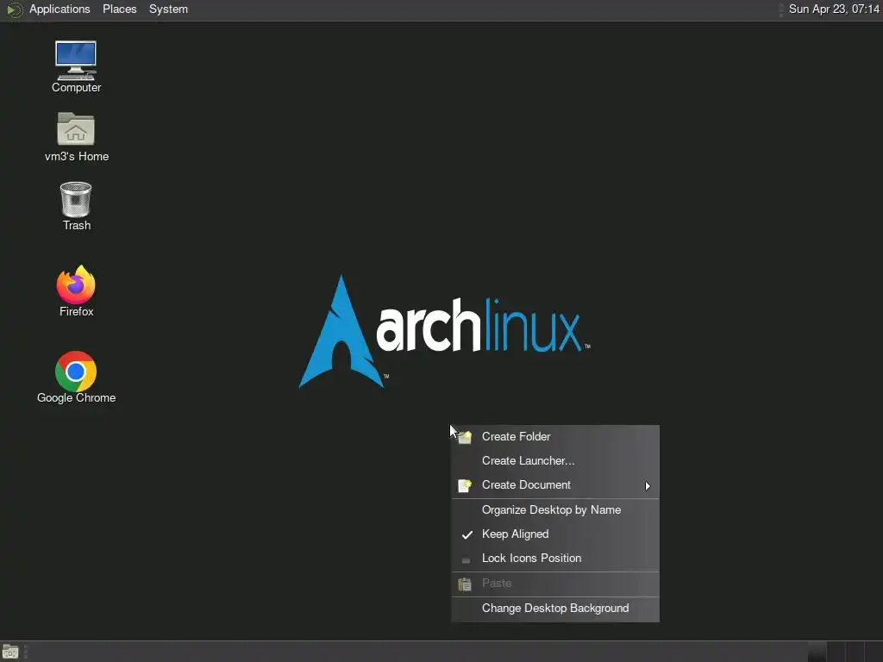Switch to the last workspace in the switcher
883x662 pixels.
[874, 652]
